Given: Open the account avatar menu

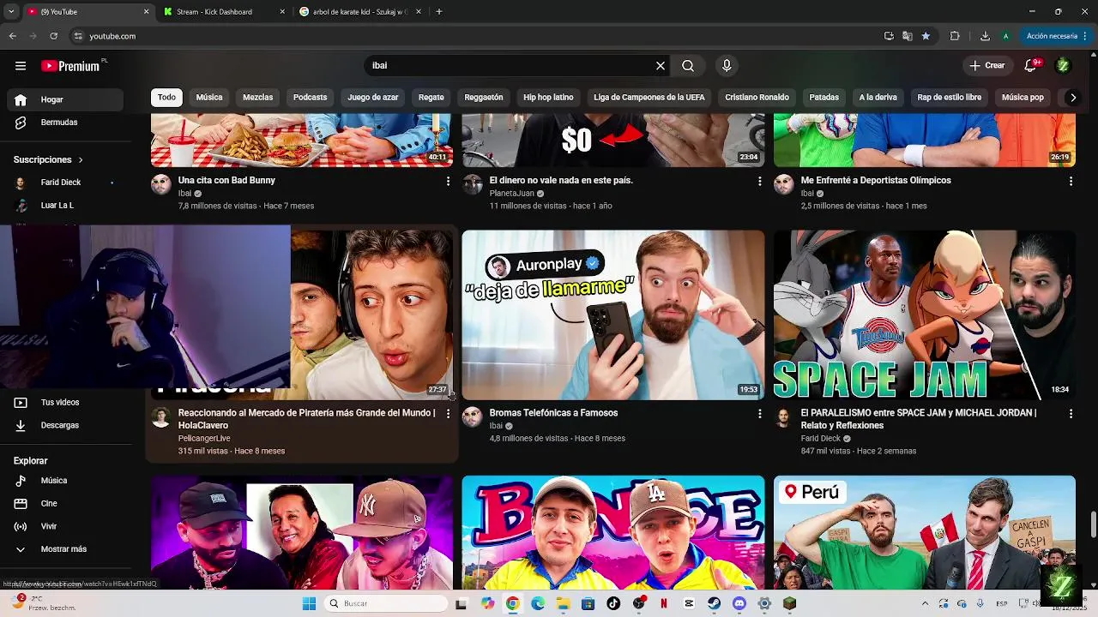Looking at the screenshot, I should click(1063, 66).
